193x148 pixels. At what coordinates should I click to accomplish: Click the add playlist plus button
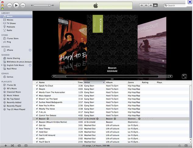tap(6, 146)
